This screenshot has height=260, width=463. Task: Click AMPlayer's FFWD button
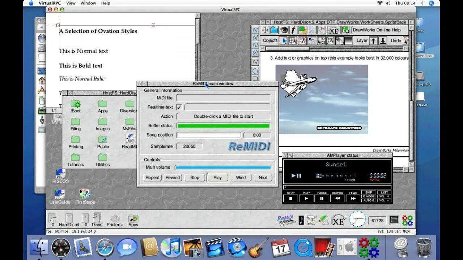click(353, 198)
